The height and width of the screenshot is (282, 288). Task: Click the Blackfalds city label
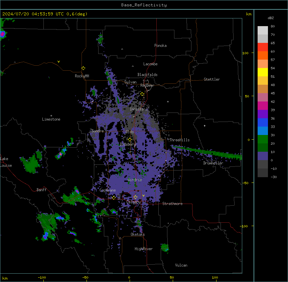[147, 75]
